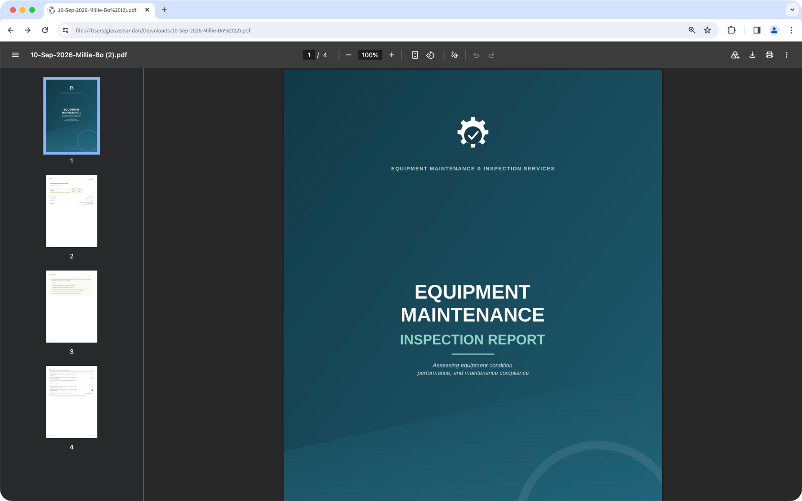Open a new browser tab
The width and height of the screenshot is (802, 501).
coord(164,10)
